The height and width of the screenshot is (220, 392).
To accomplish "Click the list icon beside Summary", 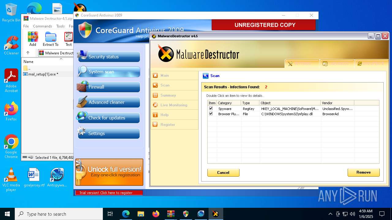I will [155, 95].
